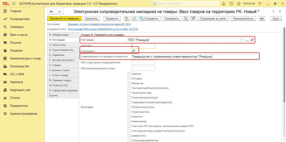The height and width of the screenshot is (142, 286).
Task: Open Кадровый учет section
Action: tap(20, 90)
